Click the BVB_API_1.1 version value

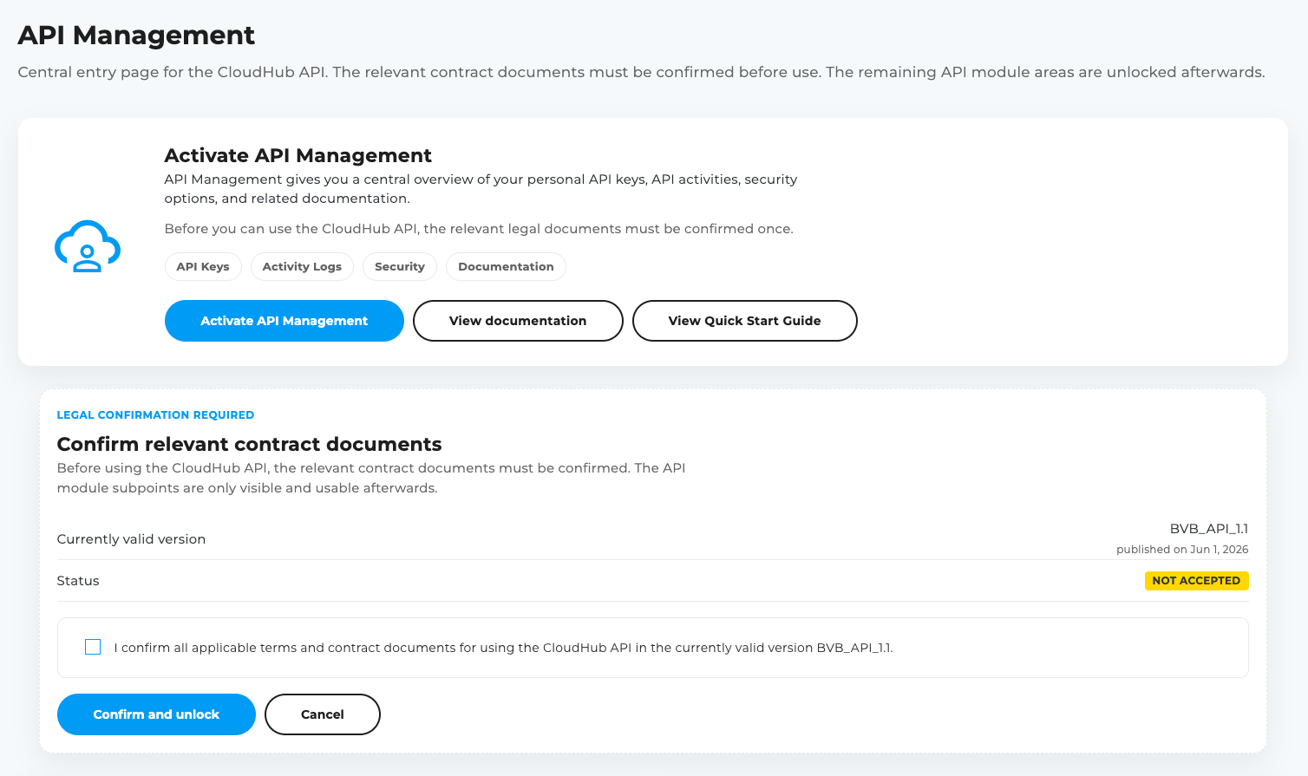pos(1209,529)
